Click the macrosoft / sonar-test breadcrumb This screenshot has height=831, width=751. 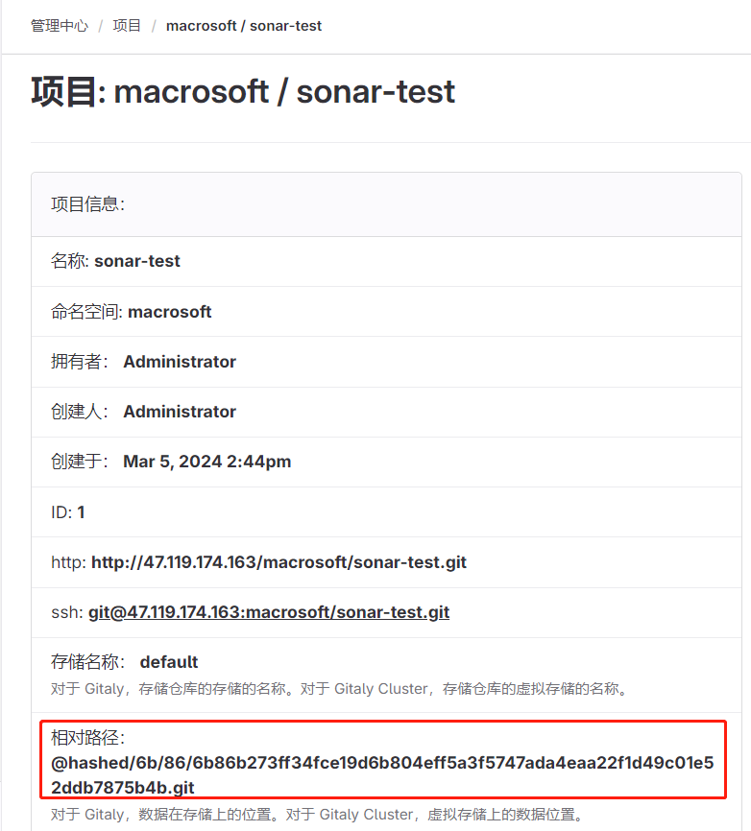click(244, 26)
